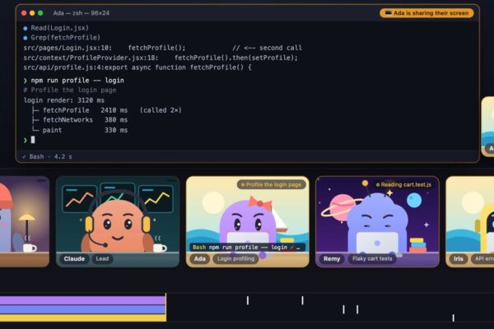The image size is (494, 329).
Task: Click the 'Iris' name tag
Action: (459, 259)
